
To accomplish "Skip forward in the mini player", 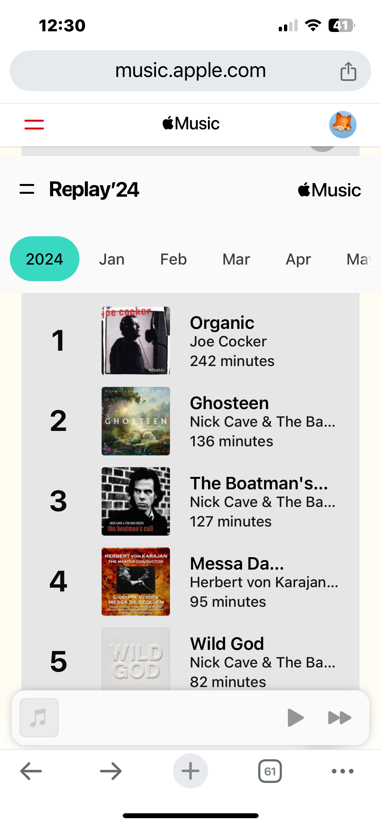I will pos(339,718).
